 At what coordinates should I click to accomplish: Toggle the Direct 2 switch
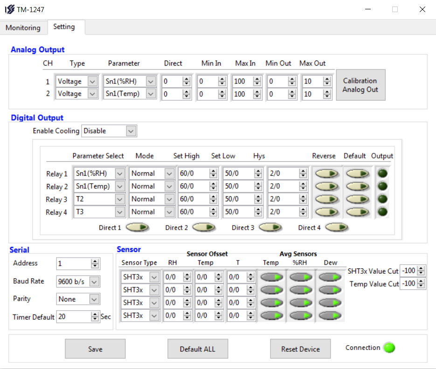(204, 227)
